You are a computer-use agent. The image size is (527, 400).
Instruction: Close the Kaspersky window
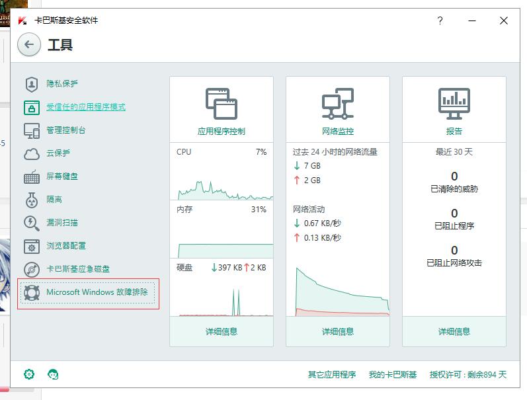pyautogui.click(x=503, y=21)
